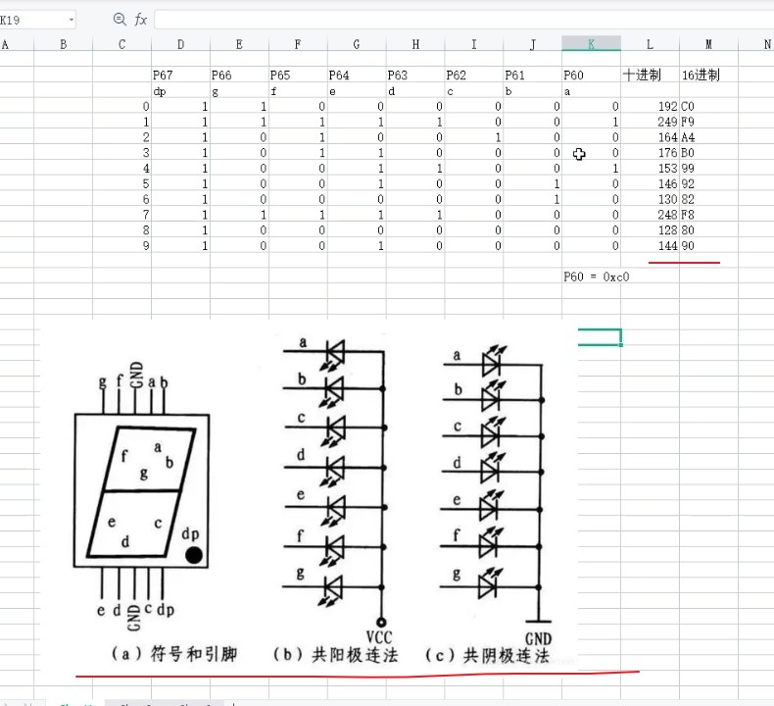The image size is (774, 706).
Task: Select the decimal value 146 cell
Action: [x=651, y=183]
